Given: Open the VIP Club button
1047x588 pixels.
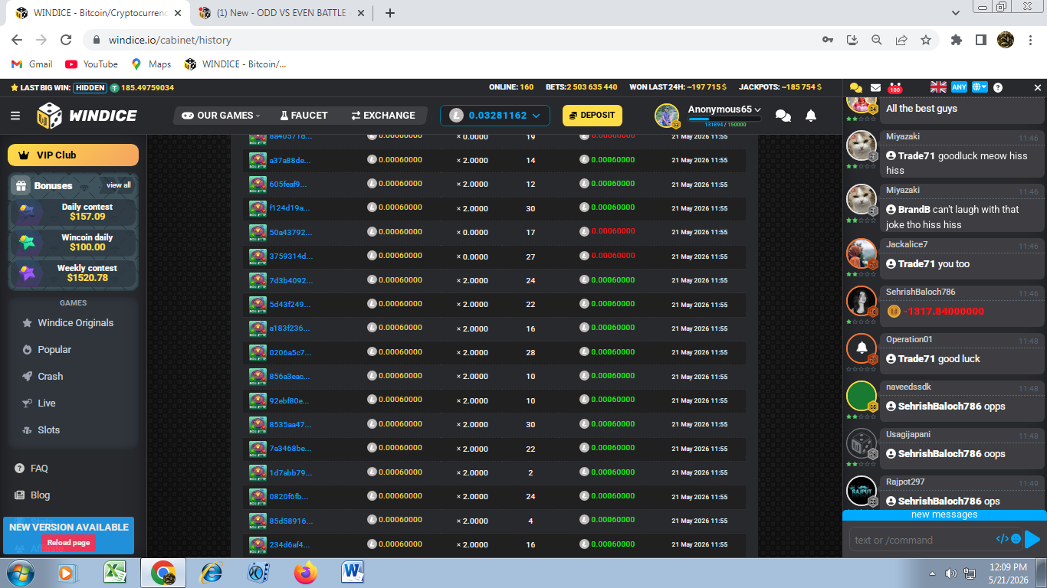Looking at the screenshot, I should click(x=73, y=155).
